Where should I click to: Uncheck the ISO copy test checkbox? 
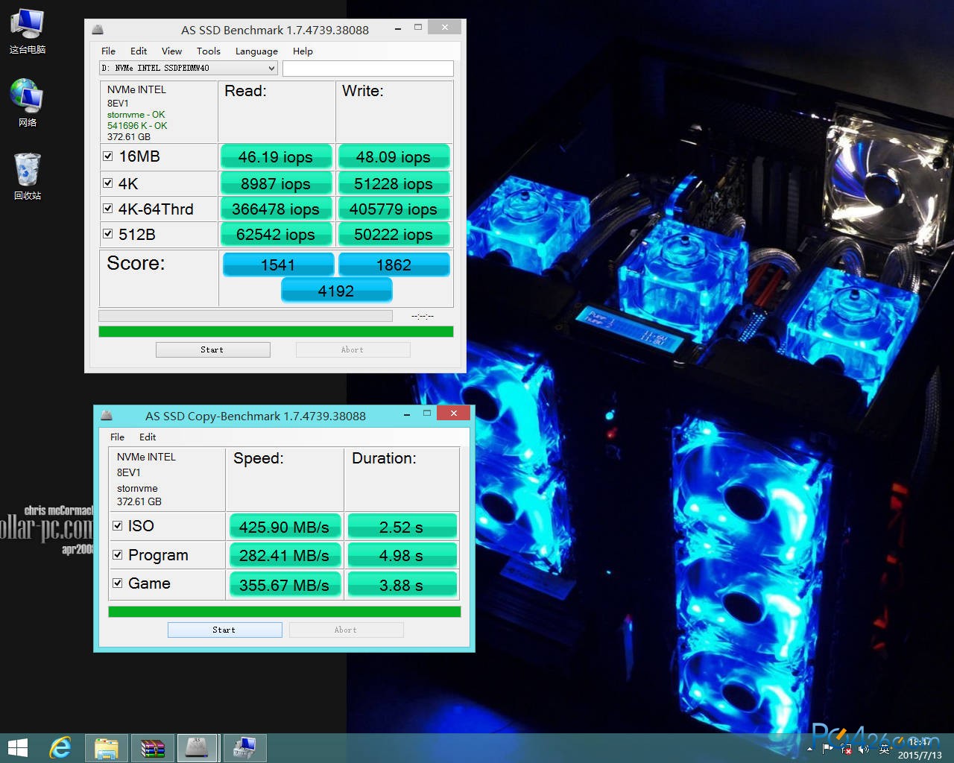(x=118, y=526)
